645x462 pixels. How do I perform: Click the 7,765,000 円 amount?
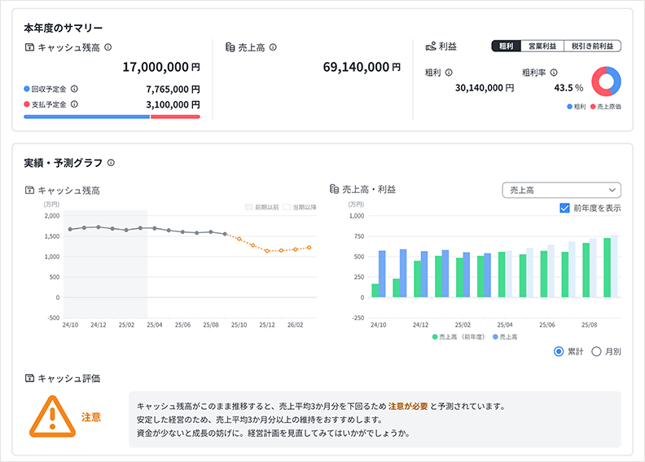(173, 90)
